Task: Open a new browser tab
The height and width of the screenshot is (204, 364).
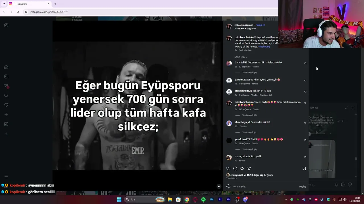Action: [x=55, y=4]
